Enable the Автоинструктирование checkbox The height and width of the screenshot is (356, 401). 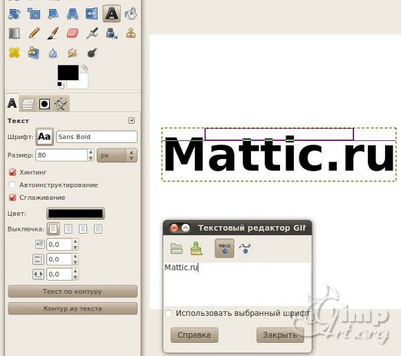tap(12, 185)
